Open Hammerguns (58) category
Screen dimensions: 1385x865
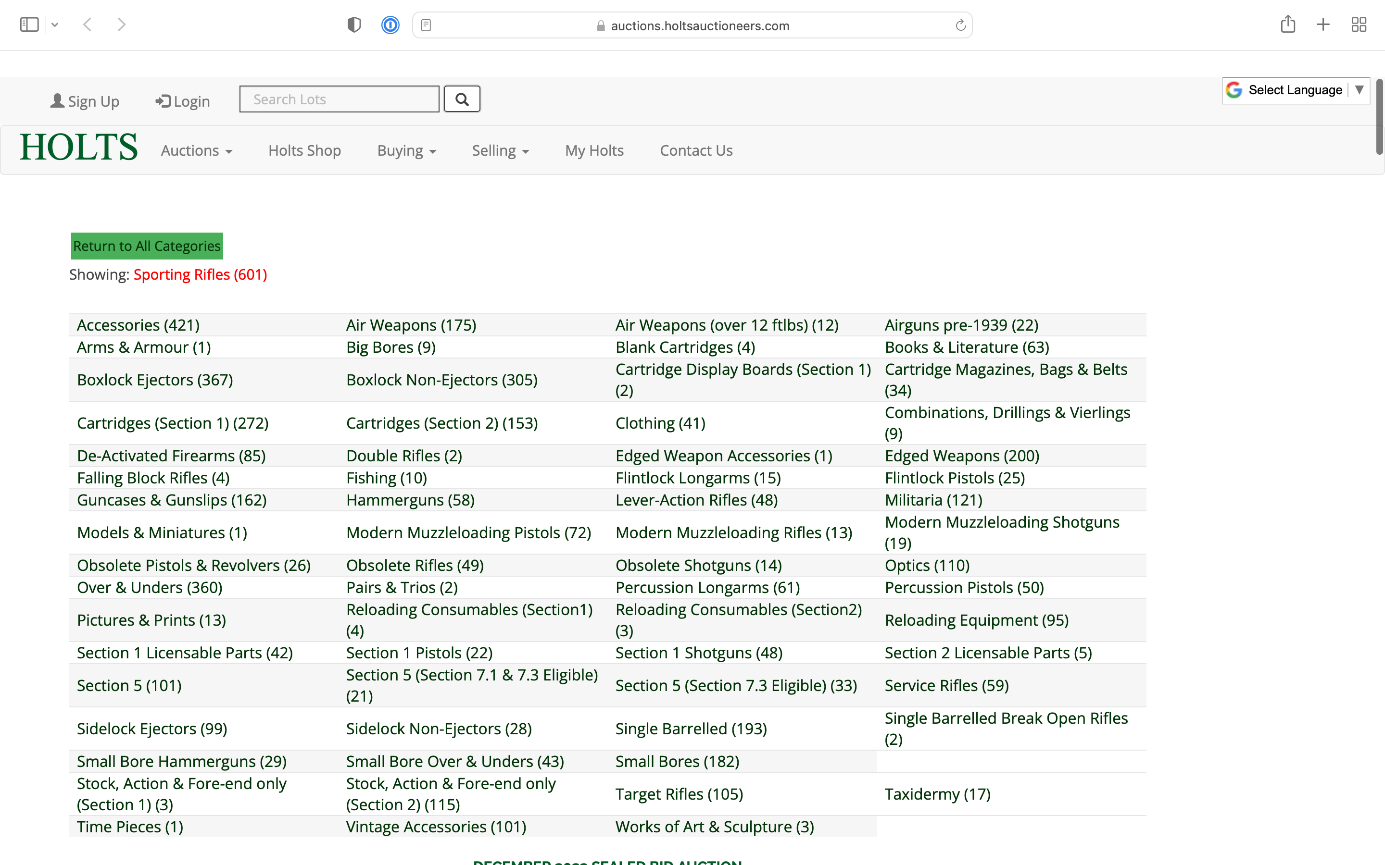pyautogui.click(x=410, y=500)
